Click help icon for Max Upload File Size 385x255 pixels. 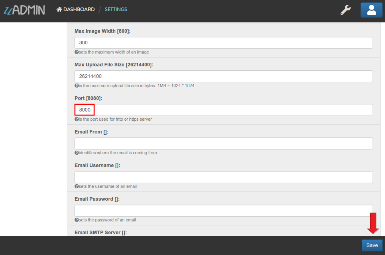coord(77,86)
